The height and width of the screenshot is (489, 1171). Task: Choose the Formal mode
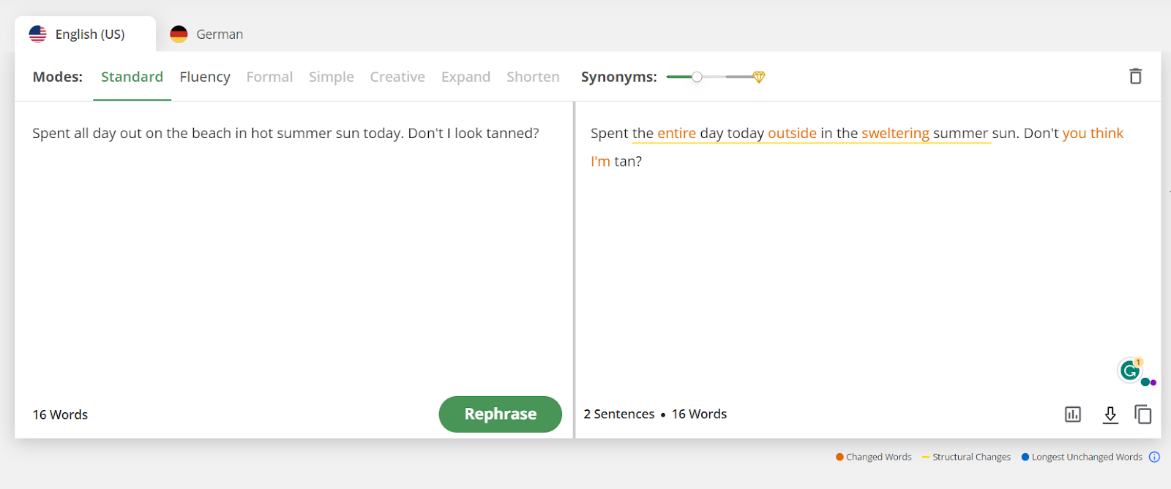point(269,77)
